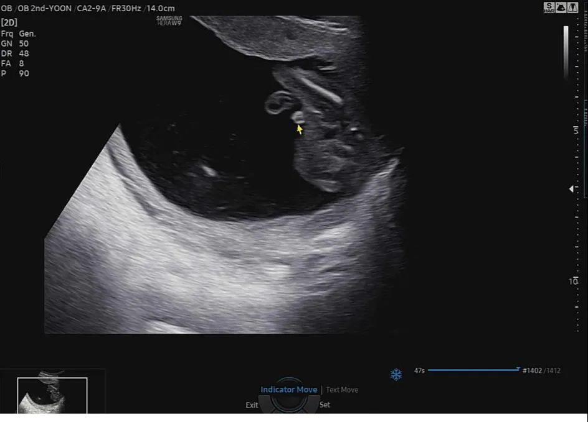Click the blue cine loop progress bar
Image resolution: width=588 pixels, height=422 pixels.
473,370
